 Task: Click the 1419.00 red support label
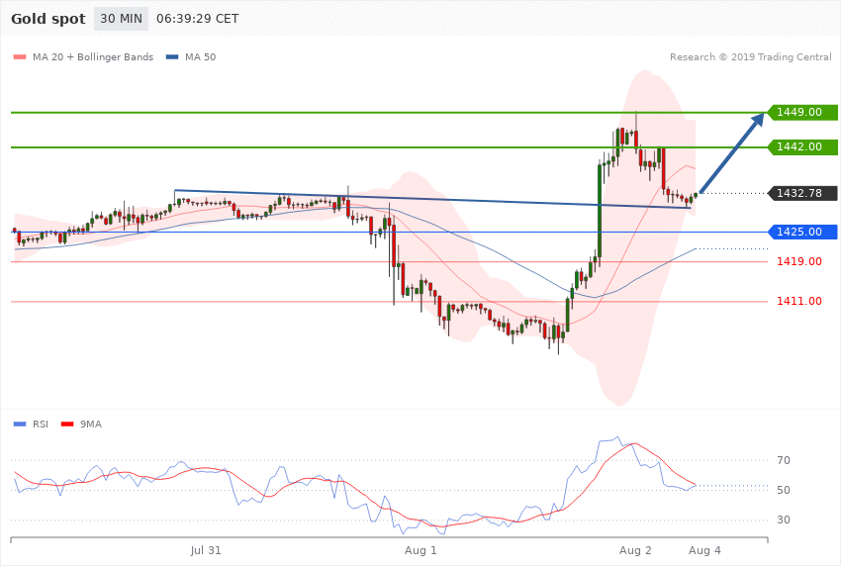coord(799,261)
